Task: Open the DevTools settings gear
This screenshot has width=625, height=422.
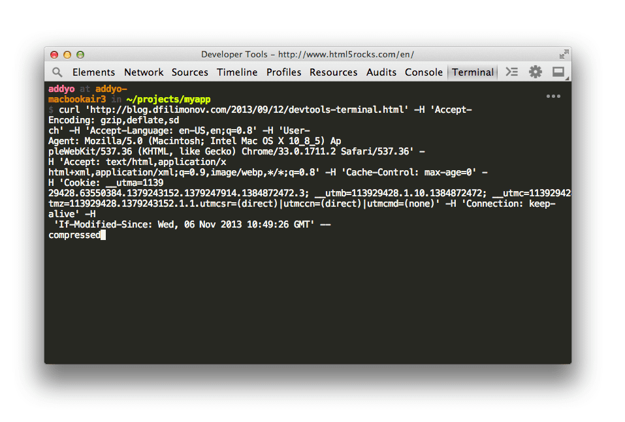Action: [535, 72]
